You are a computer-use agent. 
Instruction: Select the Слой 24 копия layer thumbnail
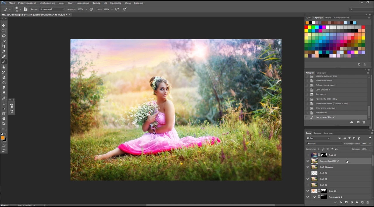pos(314,167)
